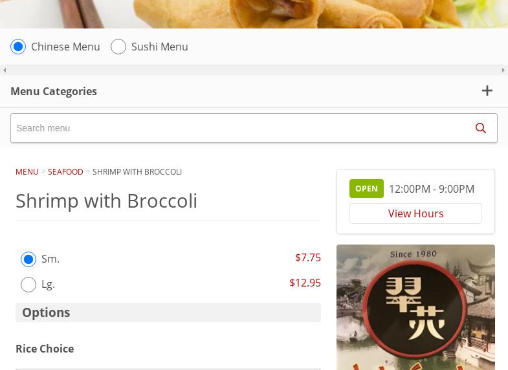Image resolution: width=508 pixels, height=370 pixels.
Task: Open the SEAFOOD breadcrumb link
Action: [x=65, y=172]
